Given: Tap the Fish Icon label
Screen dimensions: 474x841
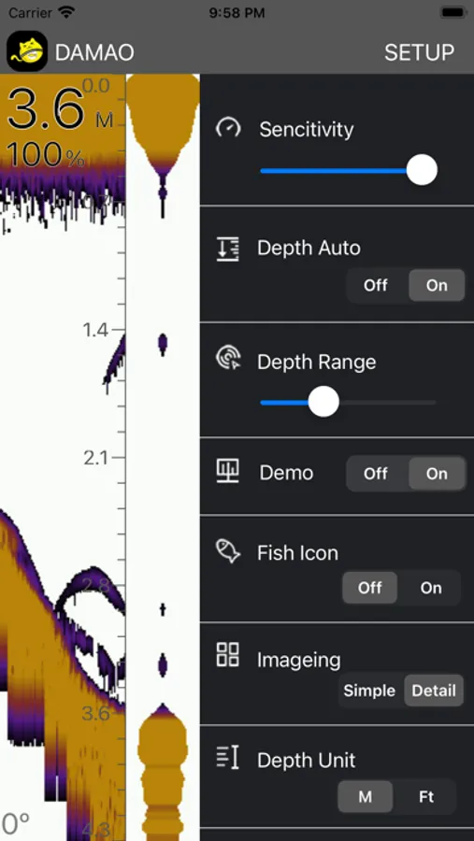Looking at the screenshot, I should pos(297,553).
